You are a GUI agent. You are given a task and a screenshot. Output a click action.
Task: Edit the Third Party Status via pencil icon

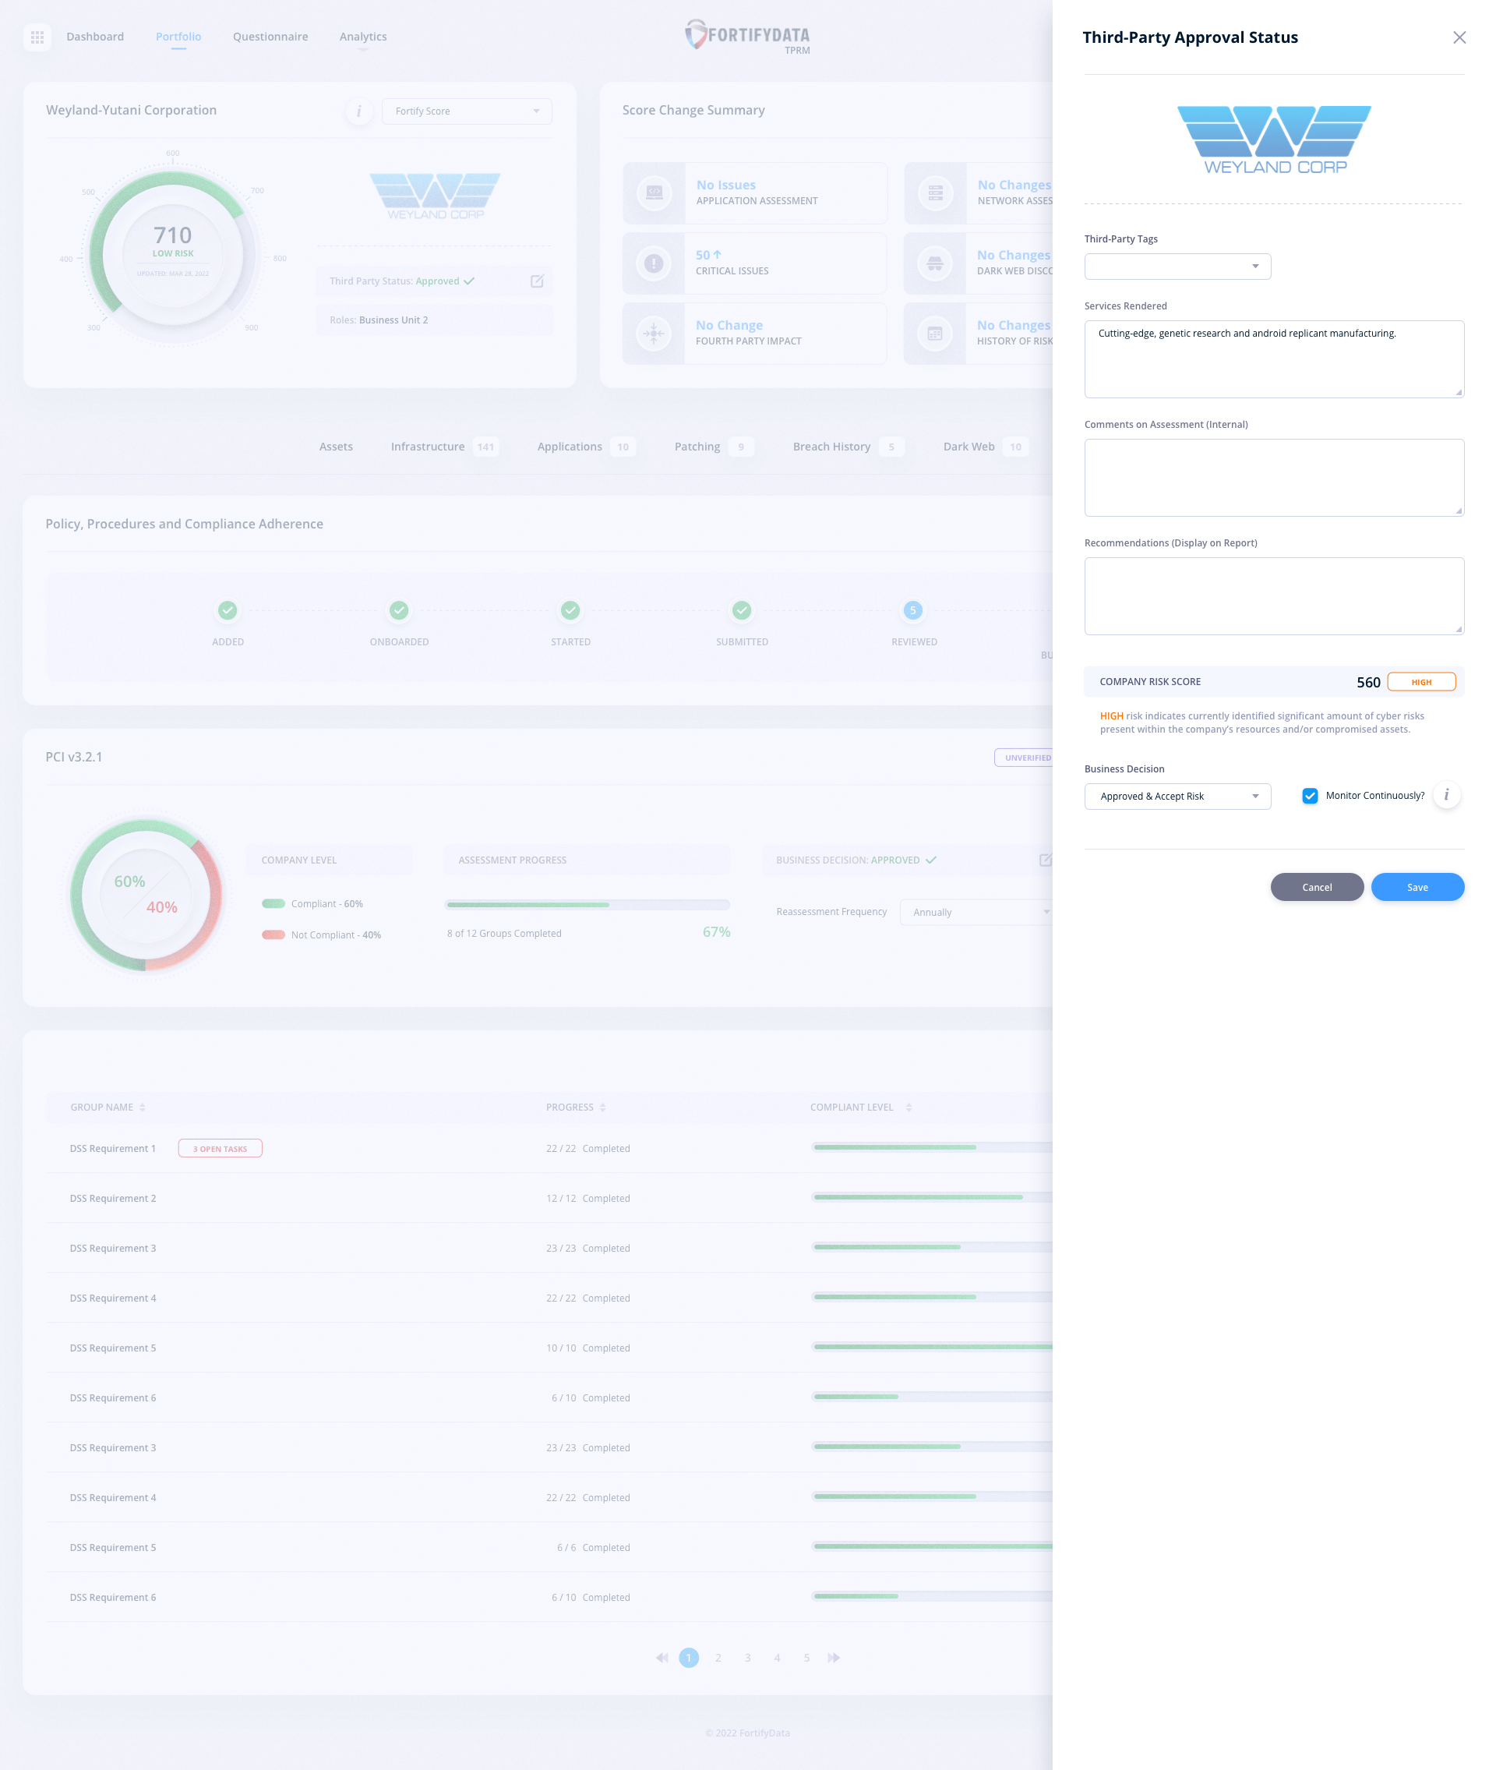538,281
